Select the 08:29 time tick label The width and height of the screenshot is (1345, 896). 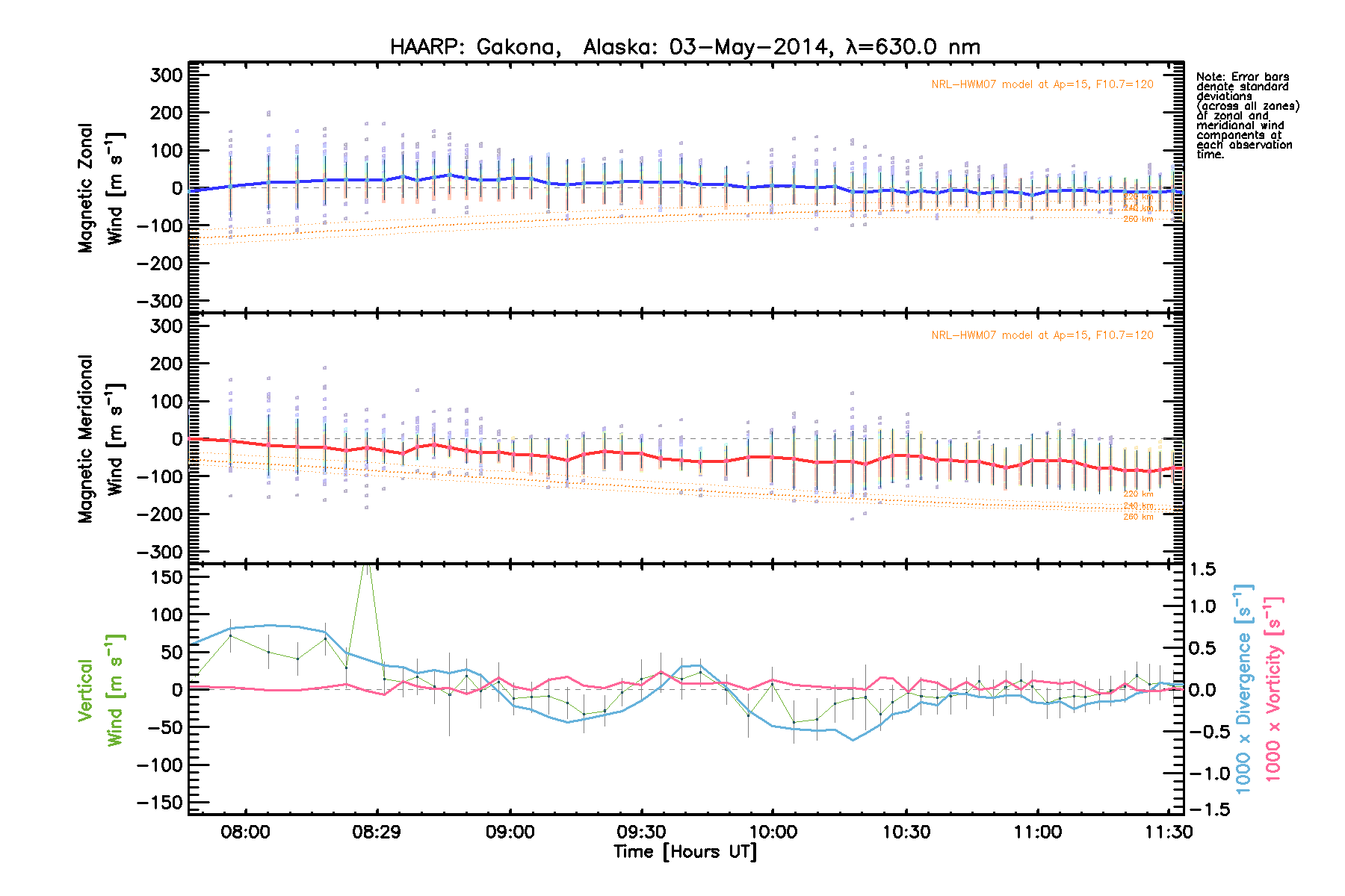point(377,832)
